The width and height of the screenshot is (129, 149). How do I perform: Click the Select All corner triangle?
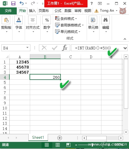click(7, 57)
